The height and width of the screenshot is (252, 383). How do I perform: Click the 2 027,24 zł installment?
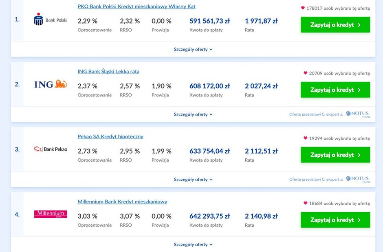click(x=261, y=86)
